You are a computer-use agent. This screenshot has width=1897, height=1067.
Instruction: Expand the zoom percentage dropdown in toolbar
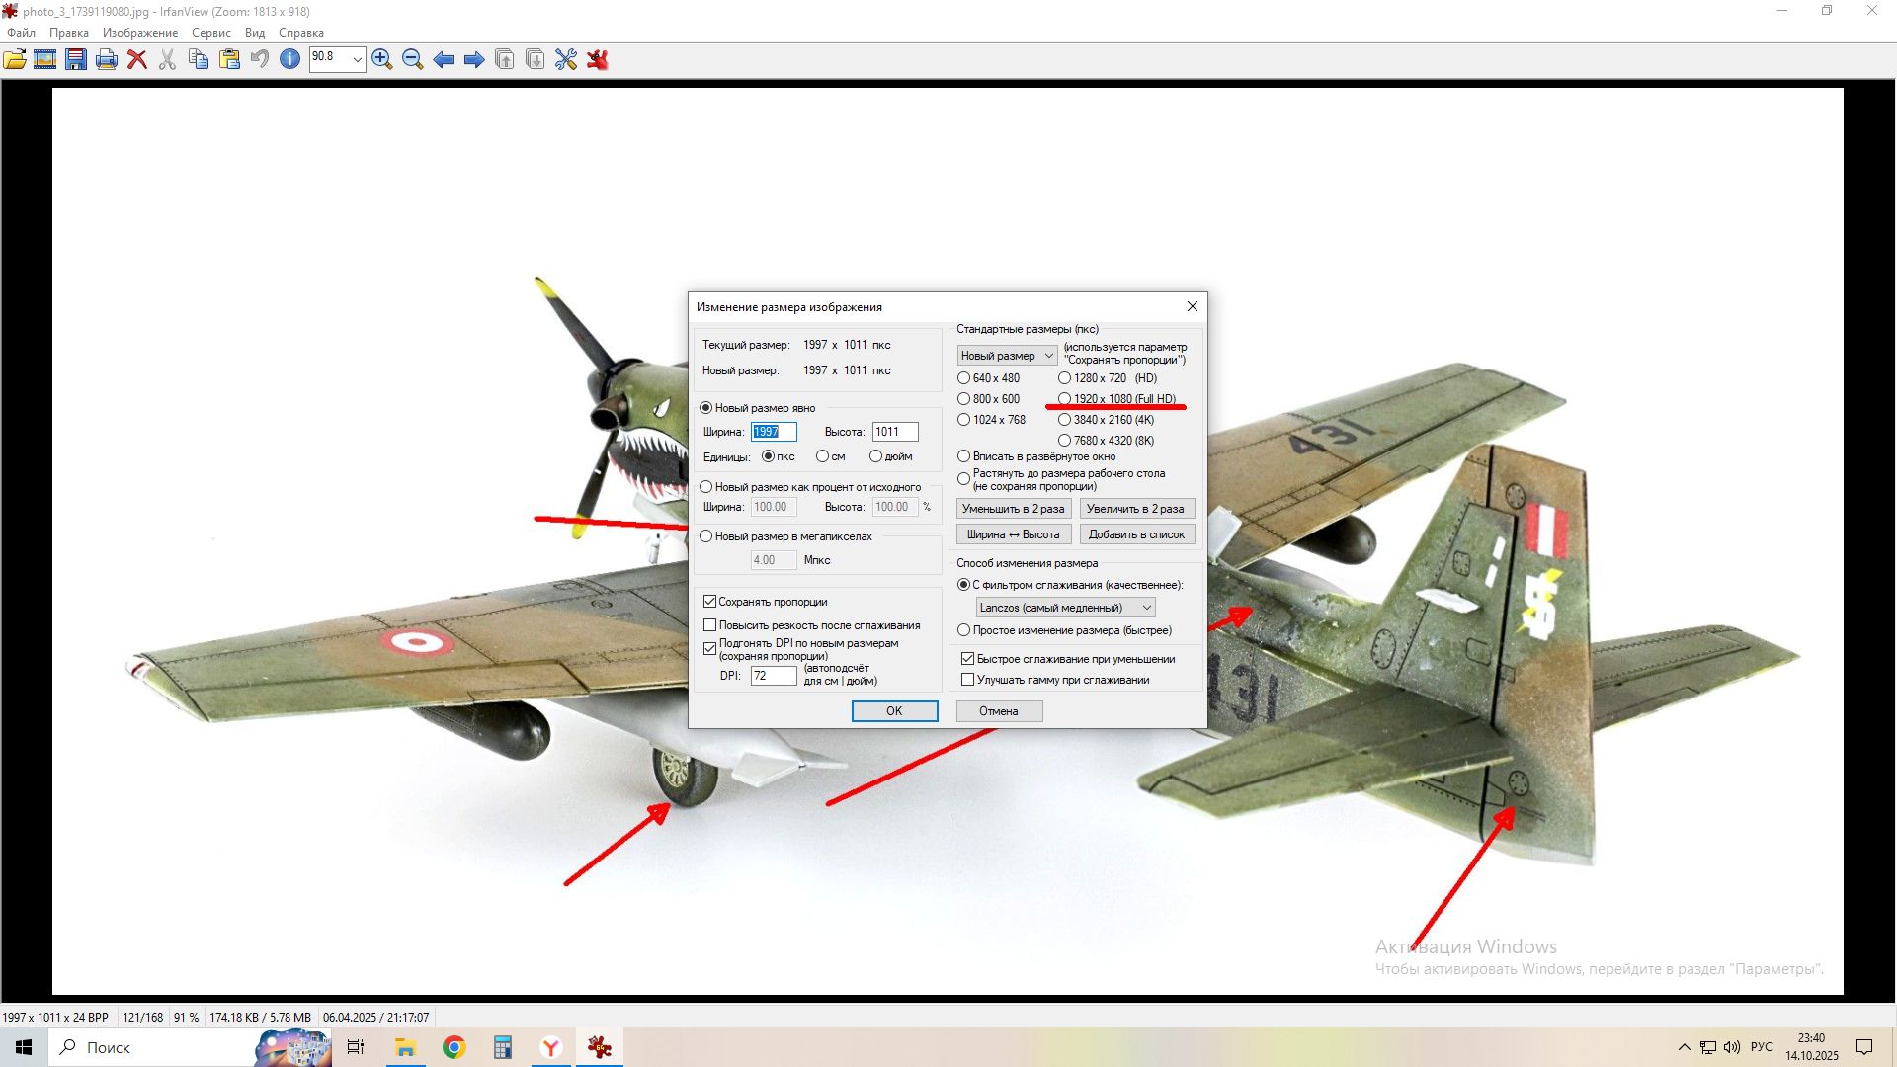point(357,60)
